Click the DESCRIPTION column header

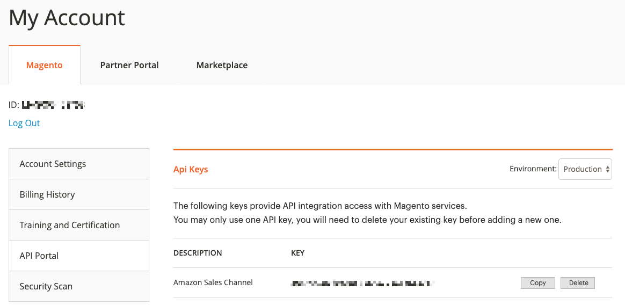tap(198, 253)
